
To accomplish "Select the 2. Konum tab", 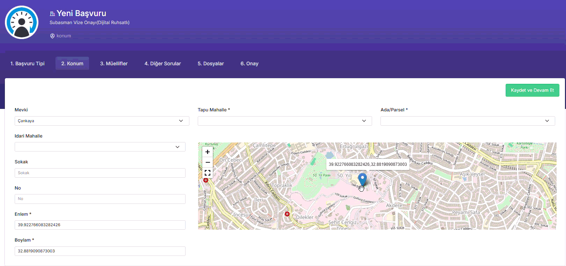I will (x=72, y=64).
